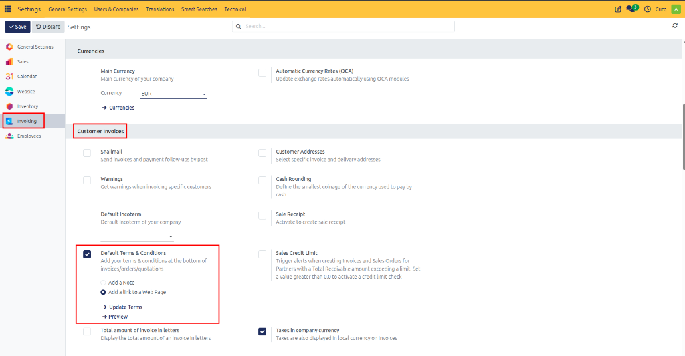Viewport: 685px width, 356px height.
Task: Open the chat messages icon
Action: [631, 9]
